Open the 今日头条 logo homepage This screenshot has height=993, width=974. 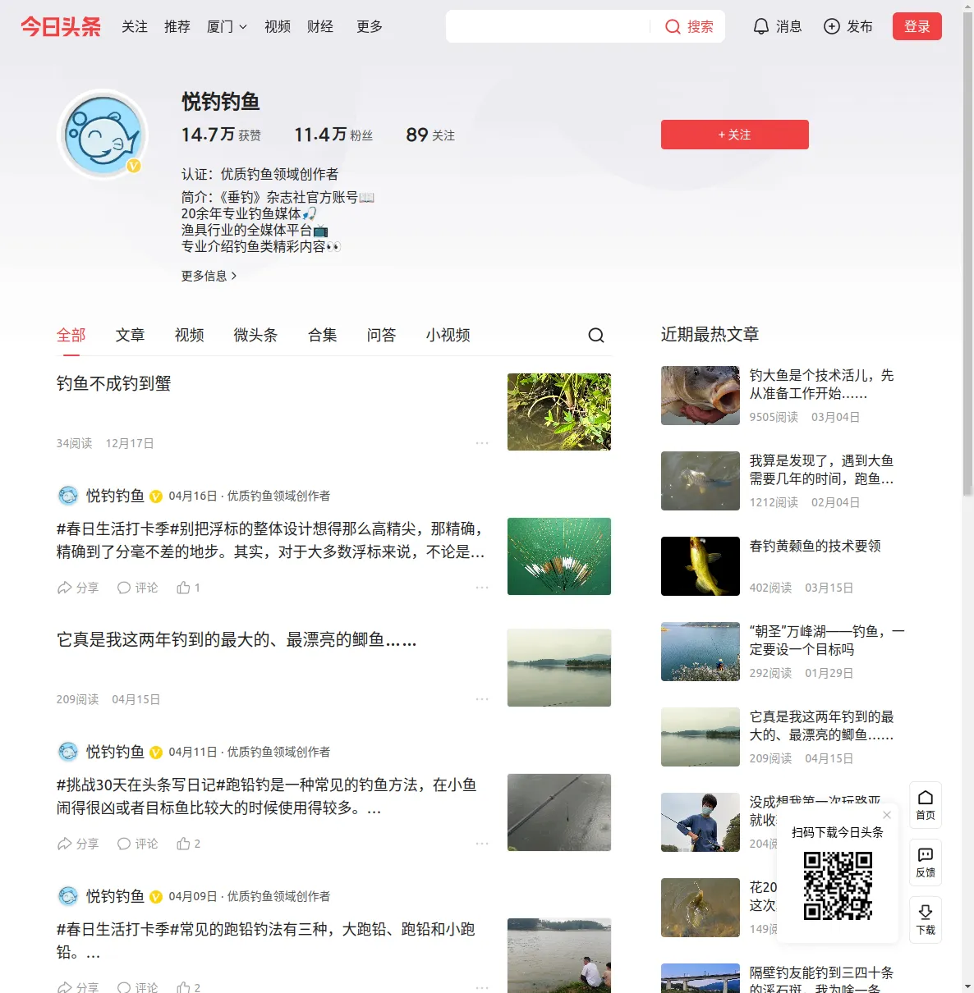pyautogui.click(x=61, y=26)
